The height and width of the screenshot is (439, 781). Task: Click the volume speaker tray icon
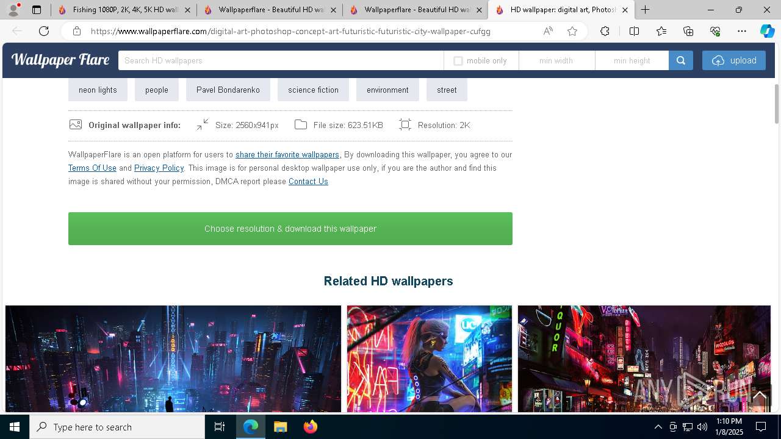pos(702,427)
